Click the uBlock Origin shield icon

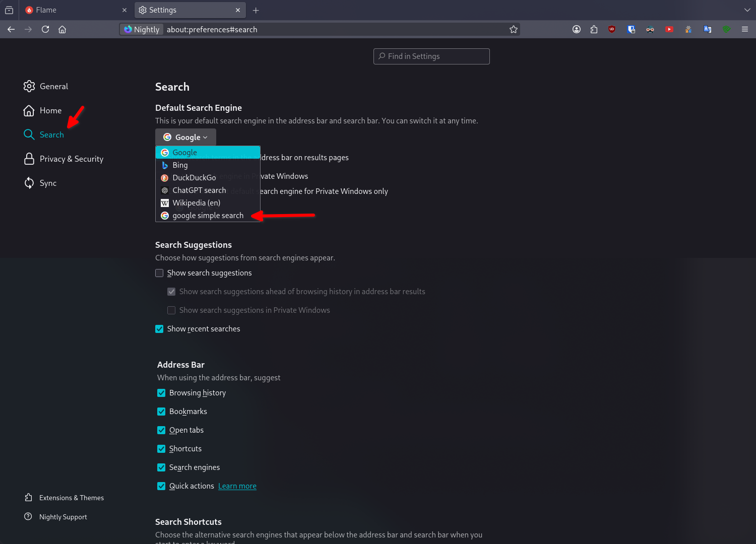pos(612,29)
